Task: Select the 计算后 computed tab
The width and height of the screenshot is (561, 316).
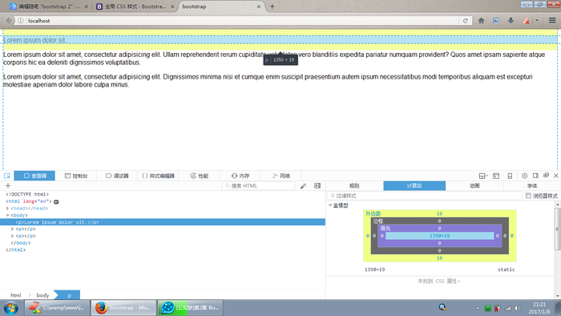Action: 414,186
